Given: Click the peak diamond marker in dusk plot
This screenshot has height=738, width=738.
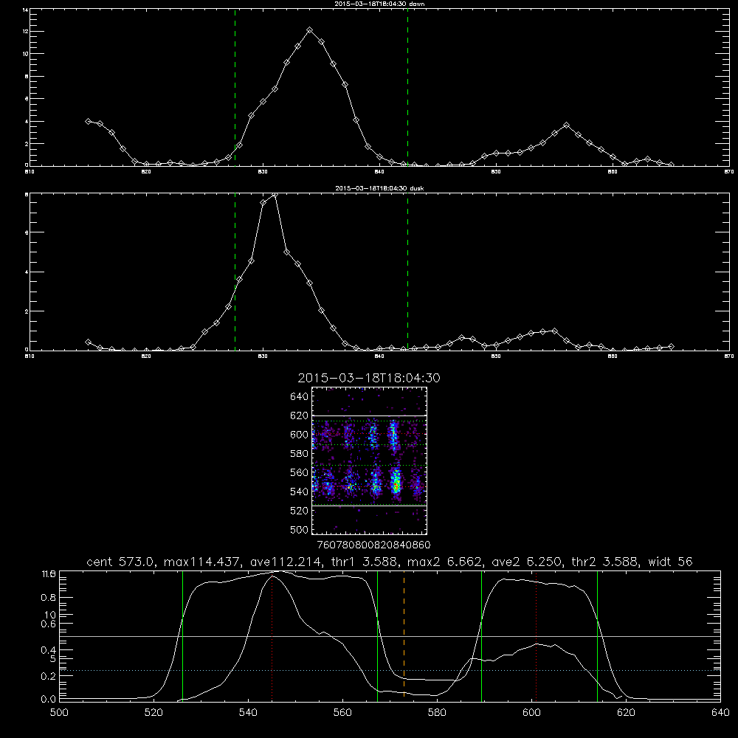Looking at the screenshot, I should (x=275, y=194).
